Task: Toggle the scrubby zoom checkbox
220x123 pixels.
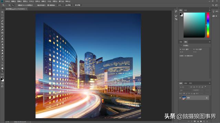Action: coord(48,5)
